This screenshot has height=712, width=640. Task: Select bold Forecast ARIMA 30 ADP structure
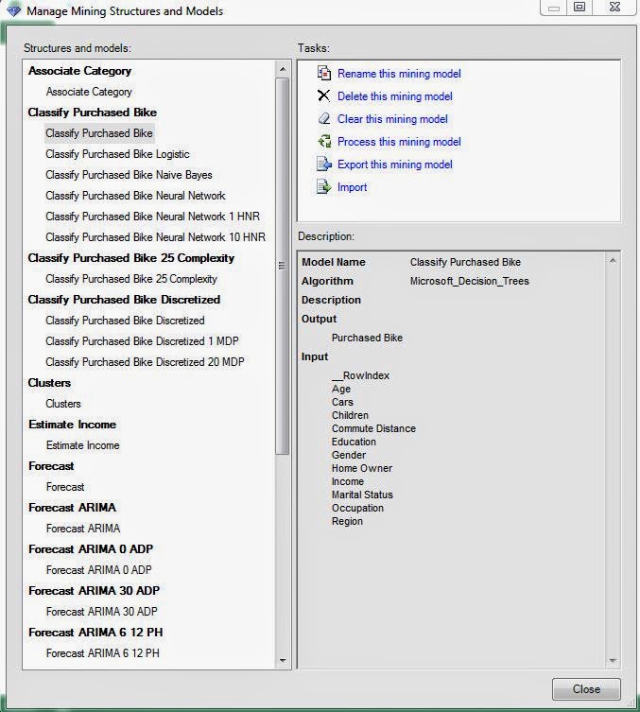pyautogui.click(x=94, y=591)
